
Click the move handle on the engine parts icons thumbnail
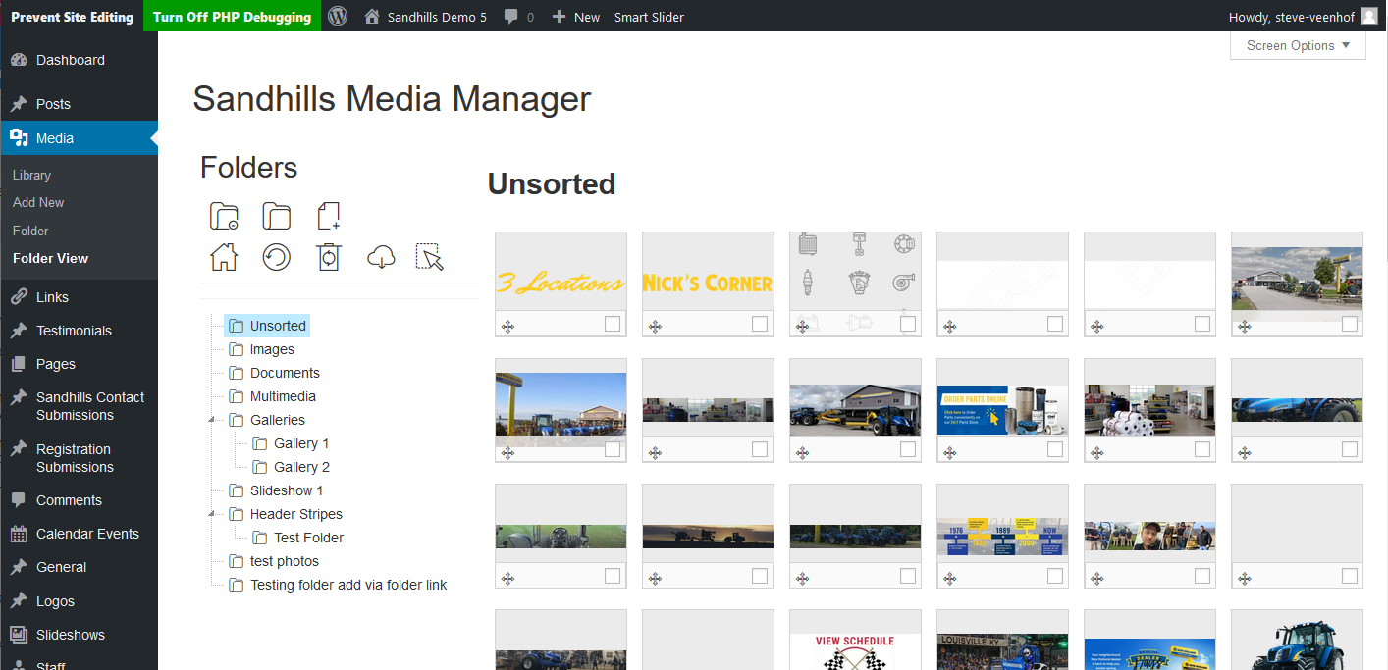pyautogui.click(x=802, y=327)
